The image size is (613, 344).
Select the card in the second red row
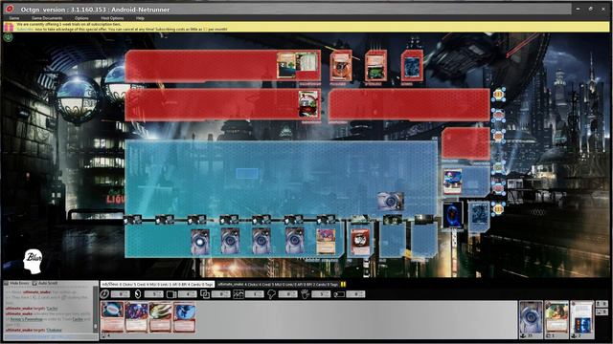tap(308, 104)
